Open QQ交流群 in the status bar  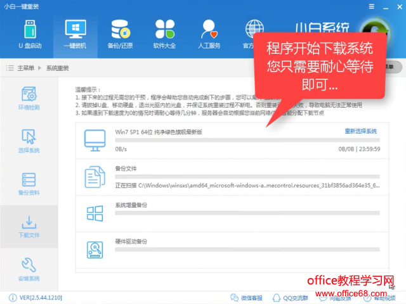click(x=291, y=298)
